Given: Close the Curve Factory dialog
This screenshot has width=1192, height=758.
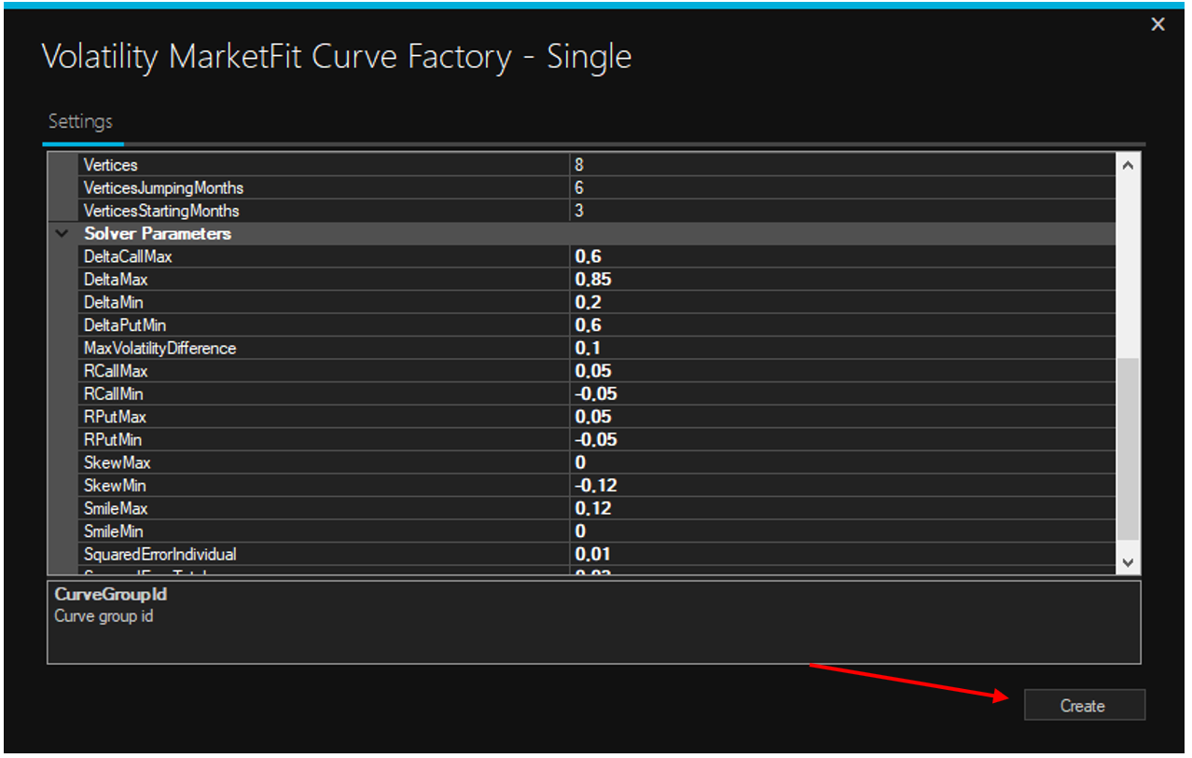Looking at the screenshot, I should coord(1157,25).
